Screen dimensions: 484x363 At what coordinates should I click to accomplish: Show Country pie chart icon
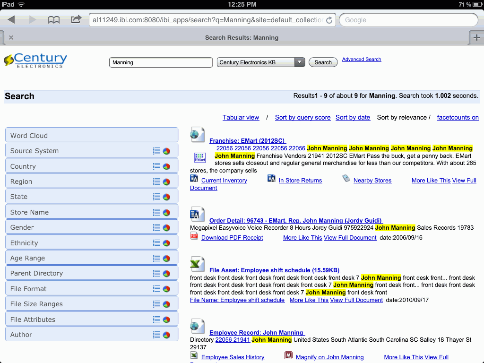pyautogui.click(x=167, y=166)
